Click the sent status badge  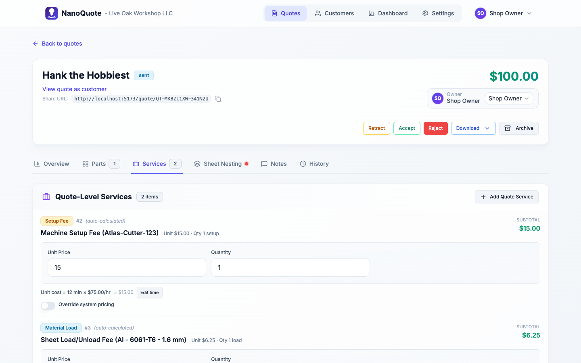click(x=144, y=75)
